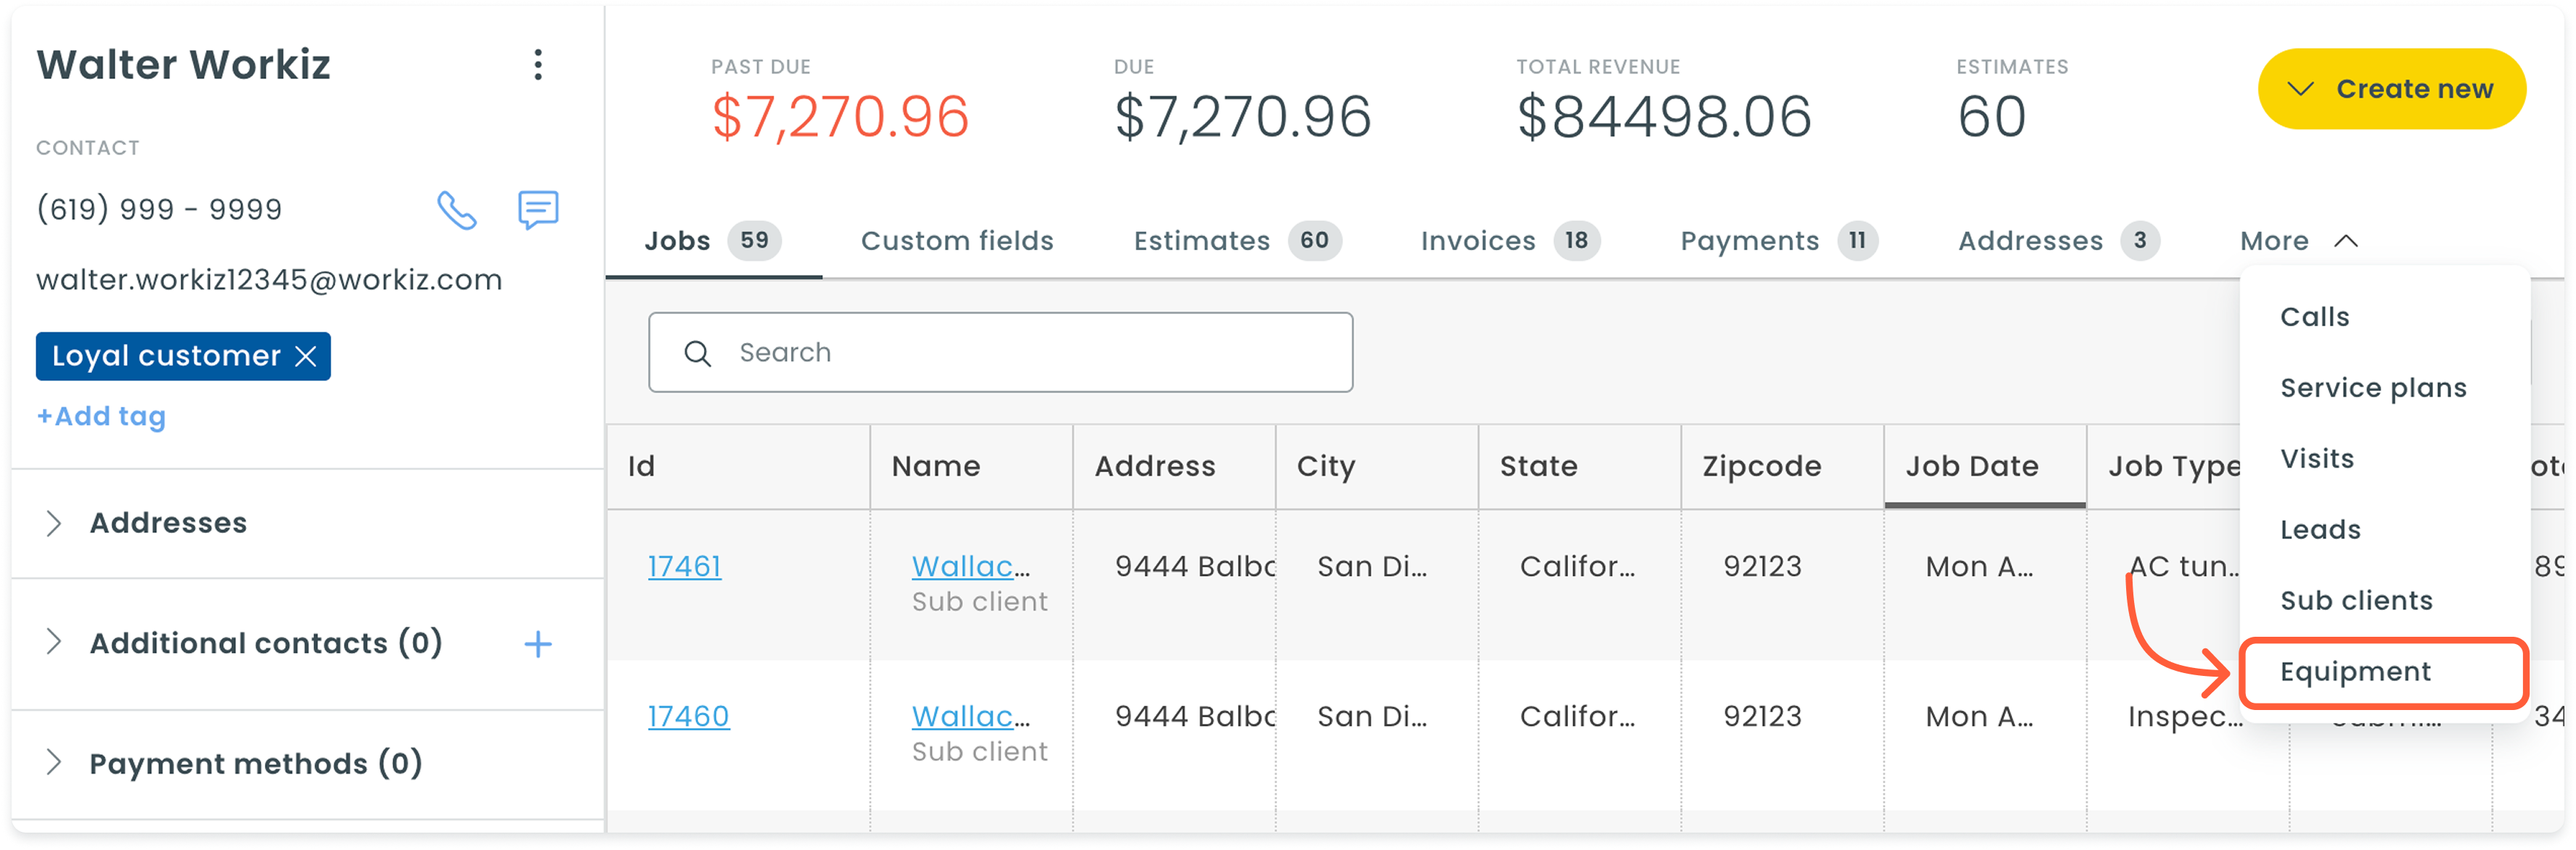Image resolution: width=2576 pixels, height=850 pixels.
Task: Open the three-dot options menu
Action: point(538,65)
